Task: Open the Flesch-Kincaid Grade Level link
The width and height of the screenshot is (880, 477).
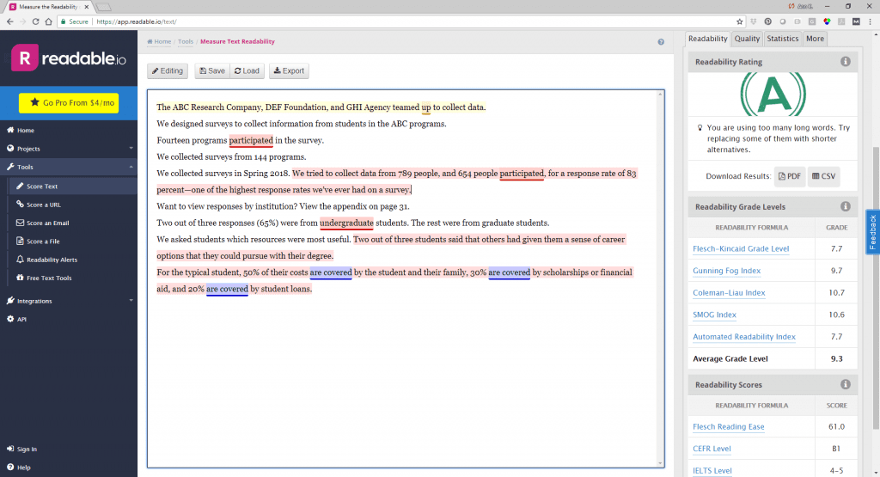Action: [741, 249]
